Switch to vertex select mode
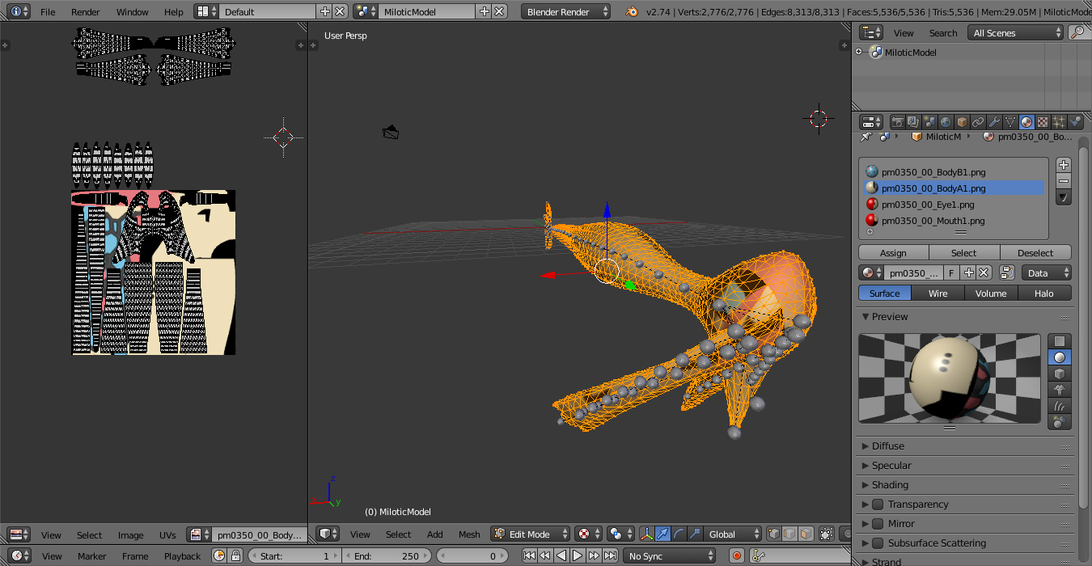The height and width of the screenshot is (566, 1092). (x=775, y=534)
